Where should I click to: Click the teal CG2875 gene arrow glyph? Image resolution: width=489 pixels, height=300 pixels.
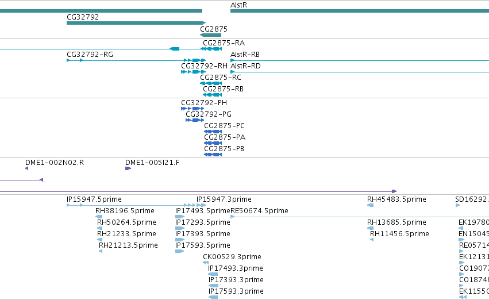(210, 35)
